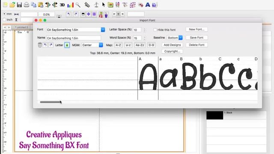Image resolution: width=274 pixels, height=154 pixels.
Task: Click the Letter Space value field 10
Action: [x=137, y=30]
